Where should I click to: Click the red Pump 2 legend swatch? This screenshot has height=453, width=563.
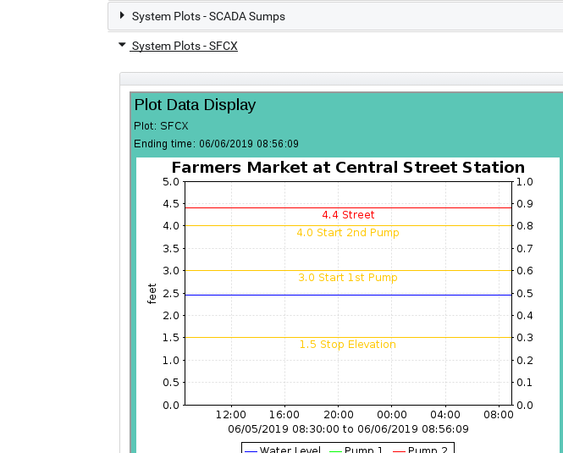coord(400,450)
